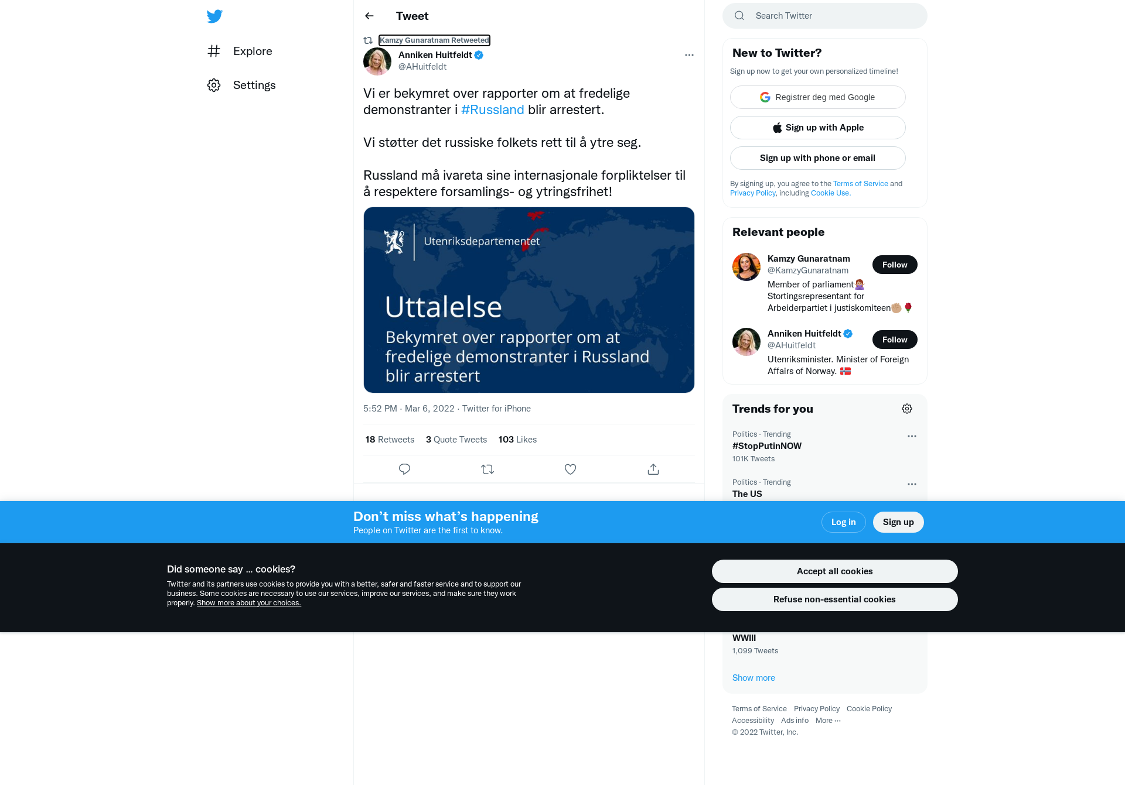Open the tweet's three-dot more menu
1125x785 pixels.
[689, 55]
